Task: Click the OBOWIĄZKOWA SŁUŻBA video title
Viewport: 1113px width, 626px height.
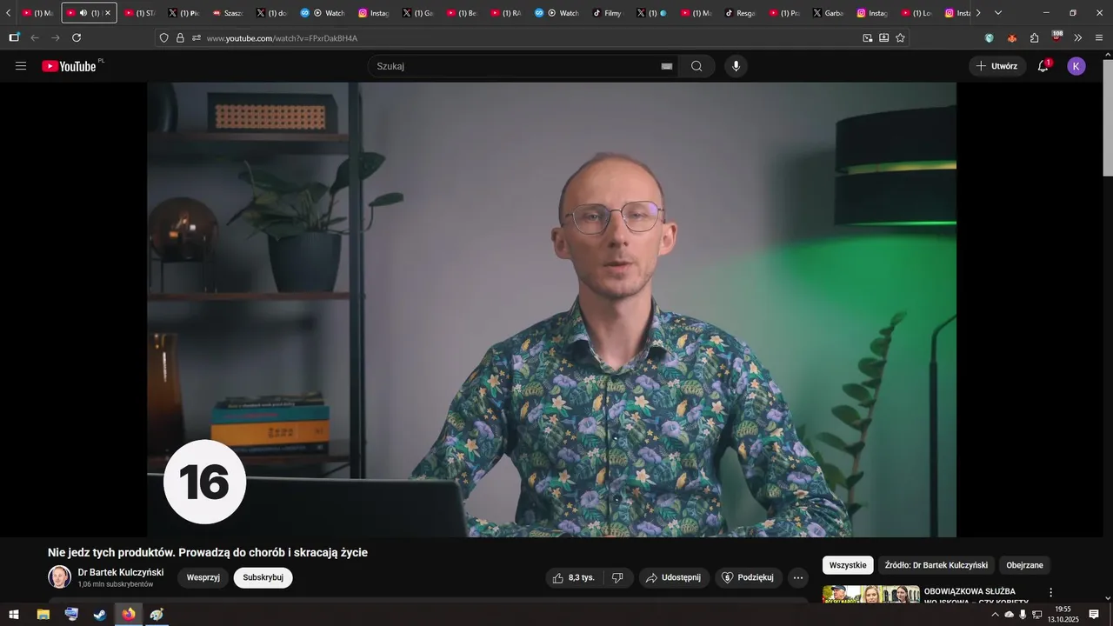Action: point(976,596)
